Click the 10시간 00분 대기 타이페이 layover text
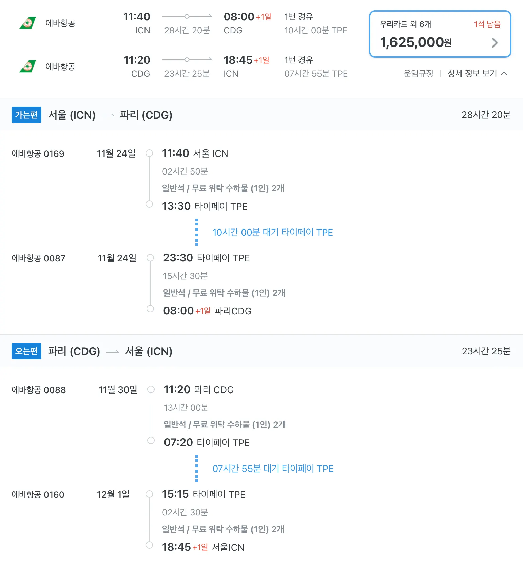Screen dimensions: 523x567 272,232
